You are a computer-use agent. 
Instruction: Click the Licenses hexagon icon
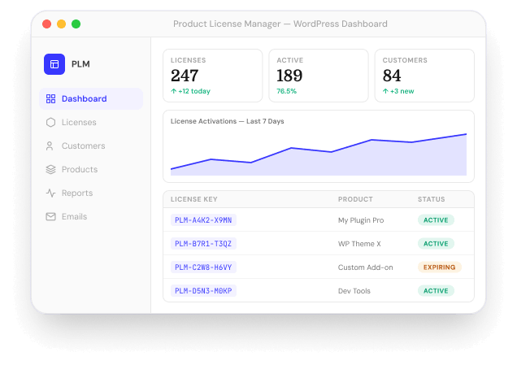[x=50, y=122]
